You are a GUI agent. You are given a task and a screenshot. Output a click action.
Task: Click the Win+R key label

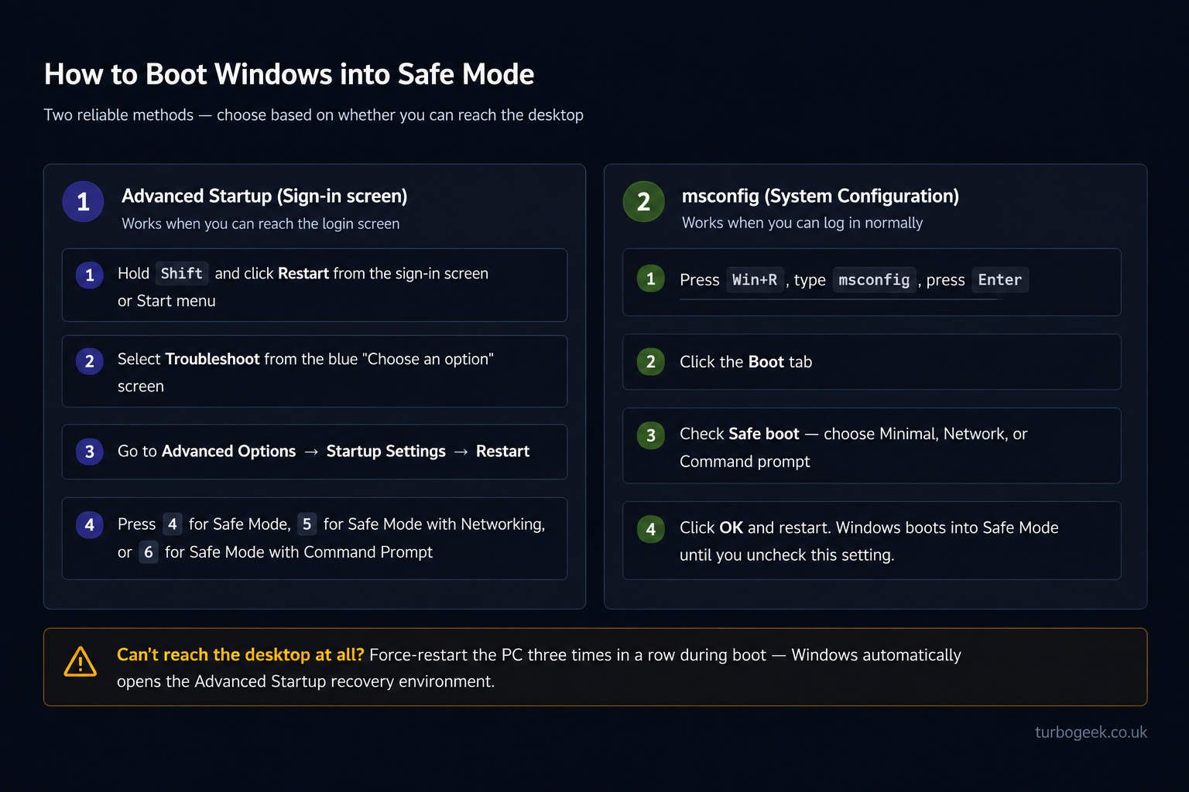[755, 280]
